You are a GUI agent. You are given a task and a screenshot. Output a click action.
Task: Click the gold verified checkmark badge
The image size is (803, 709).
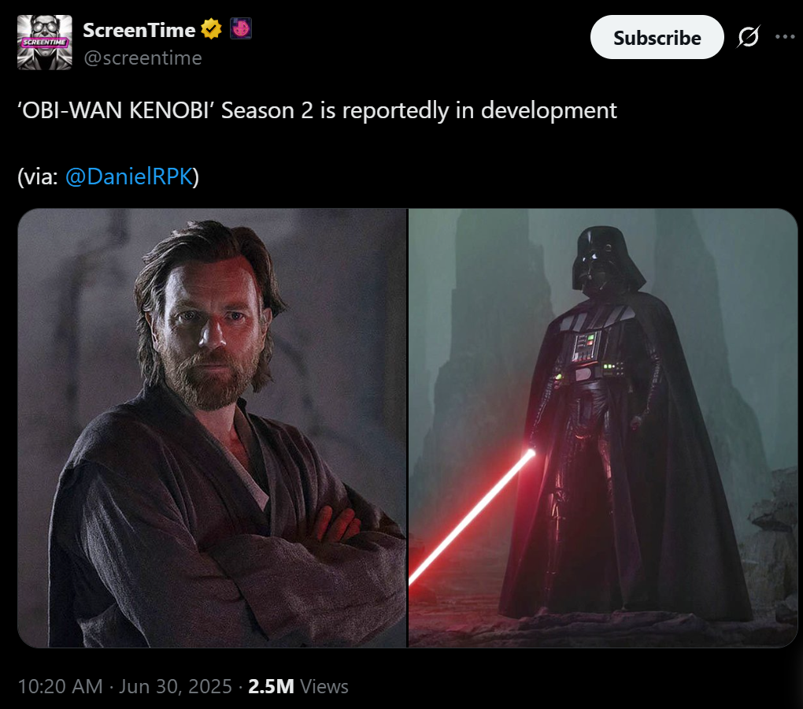click(211, 28)
